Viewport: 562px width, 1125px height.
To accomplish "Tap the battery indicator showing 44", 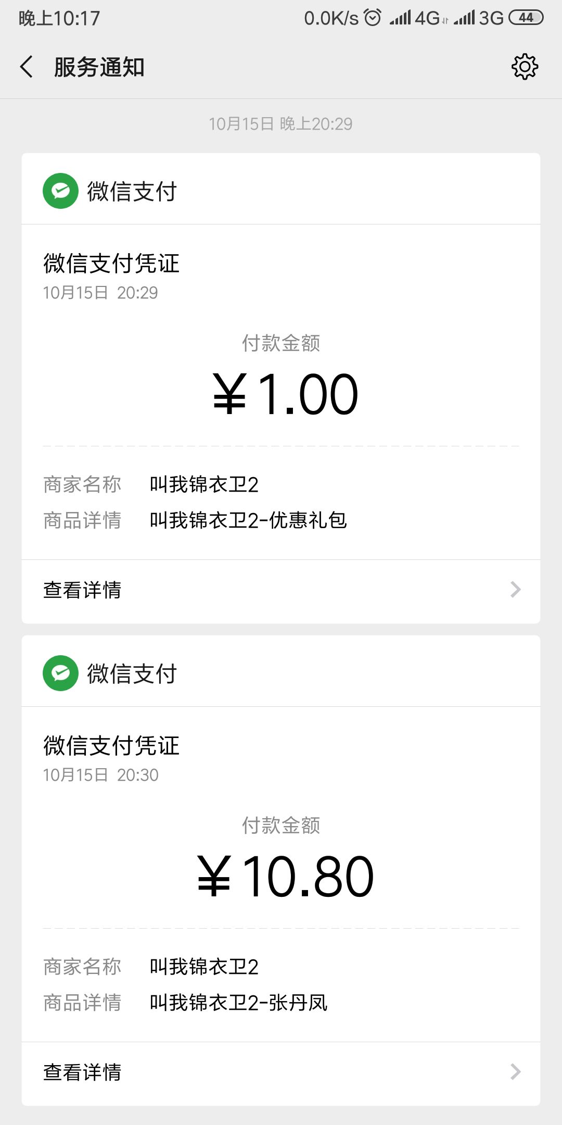I will pos(526,18).
